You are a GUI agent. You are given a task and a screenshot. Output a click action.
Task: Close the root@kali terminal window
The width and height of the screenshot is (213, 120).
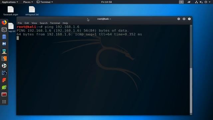point(189,19)
